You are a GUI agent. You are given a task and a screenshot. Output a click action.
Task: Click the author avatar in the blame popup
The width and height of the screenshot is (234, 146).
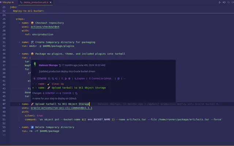35,64
